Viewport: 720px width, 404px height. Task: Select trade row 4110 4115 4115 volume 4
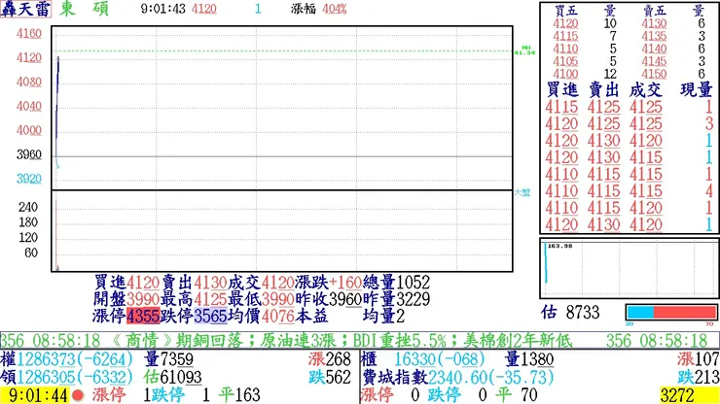tap(629, 190)
